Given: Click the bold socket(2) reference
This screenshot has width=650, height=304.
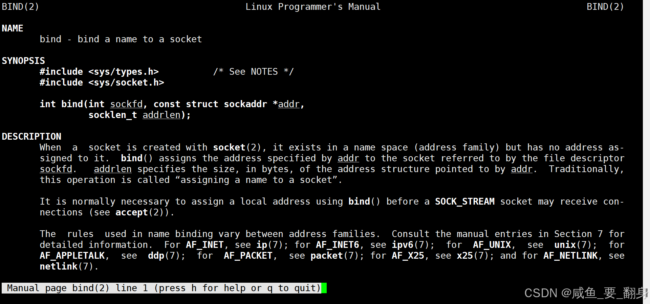Looking at the screenshot, I should tap(237, 147).
